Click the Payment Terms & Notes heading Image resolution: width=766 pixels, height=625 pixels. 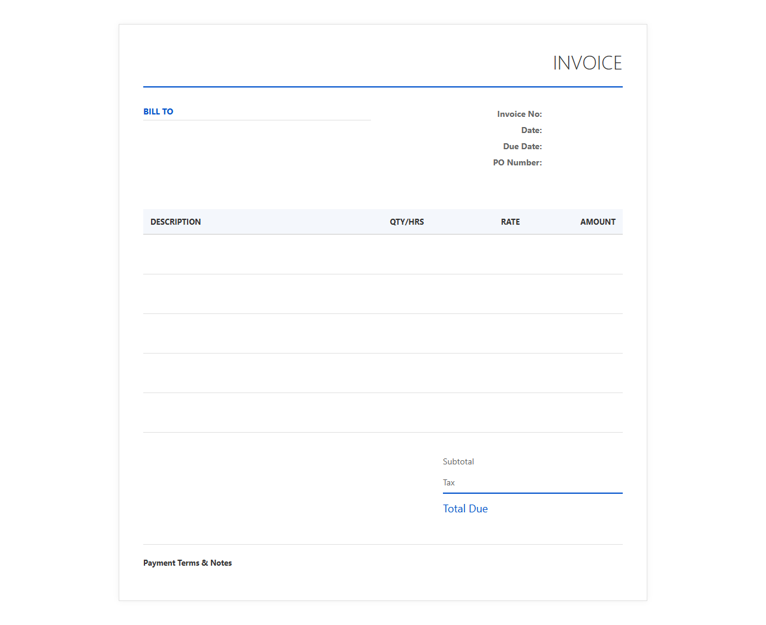188,563
